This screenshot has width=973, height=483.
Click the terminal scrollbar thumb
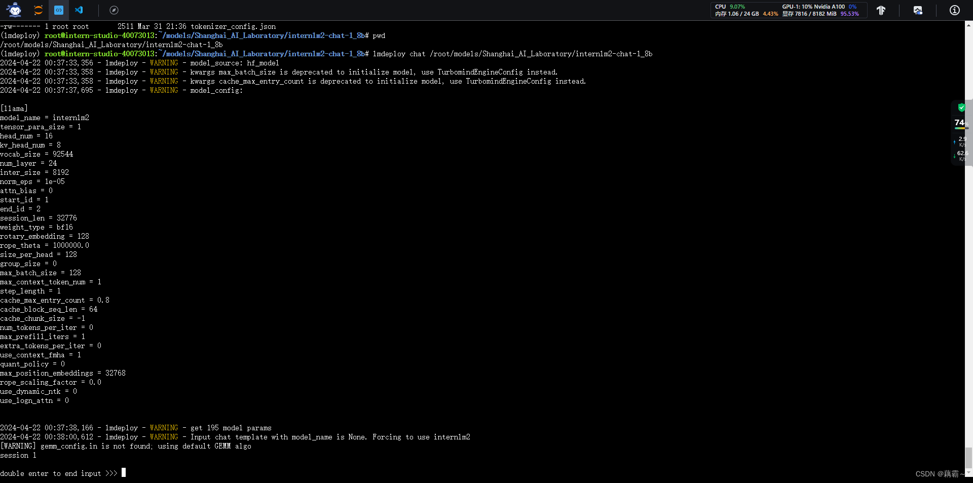point(968,458)
